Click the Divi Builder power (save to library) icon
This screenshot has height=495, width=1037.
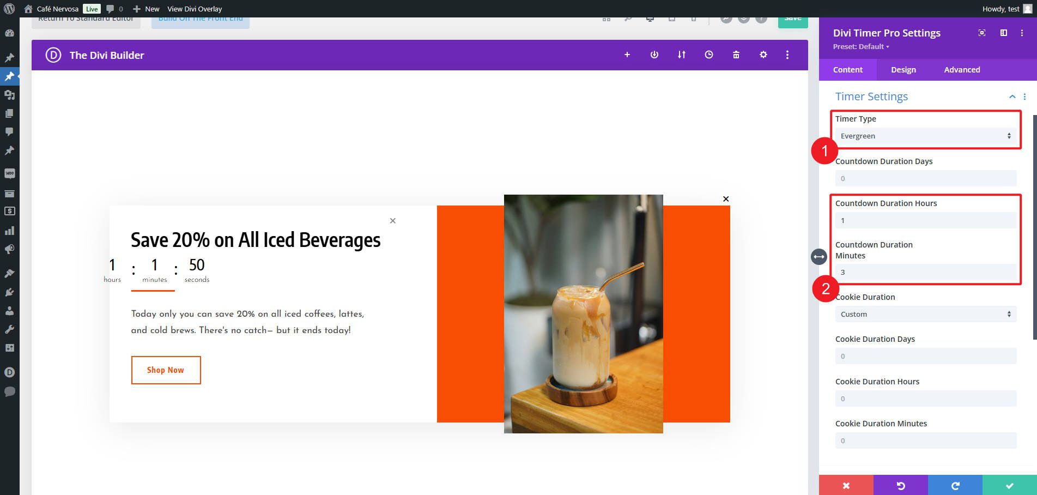tap(654, 55)
